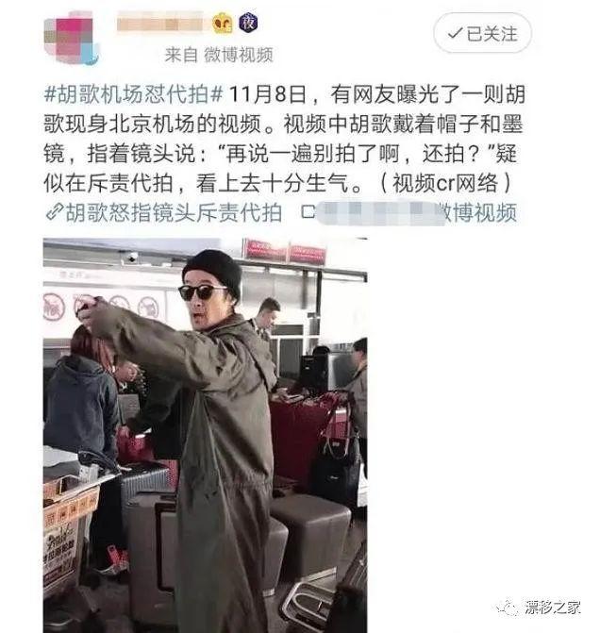Screen dimensions: 600x633
Task: Click the checkmark inside 已关注
Action: point(455,34)
